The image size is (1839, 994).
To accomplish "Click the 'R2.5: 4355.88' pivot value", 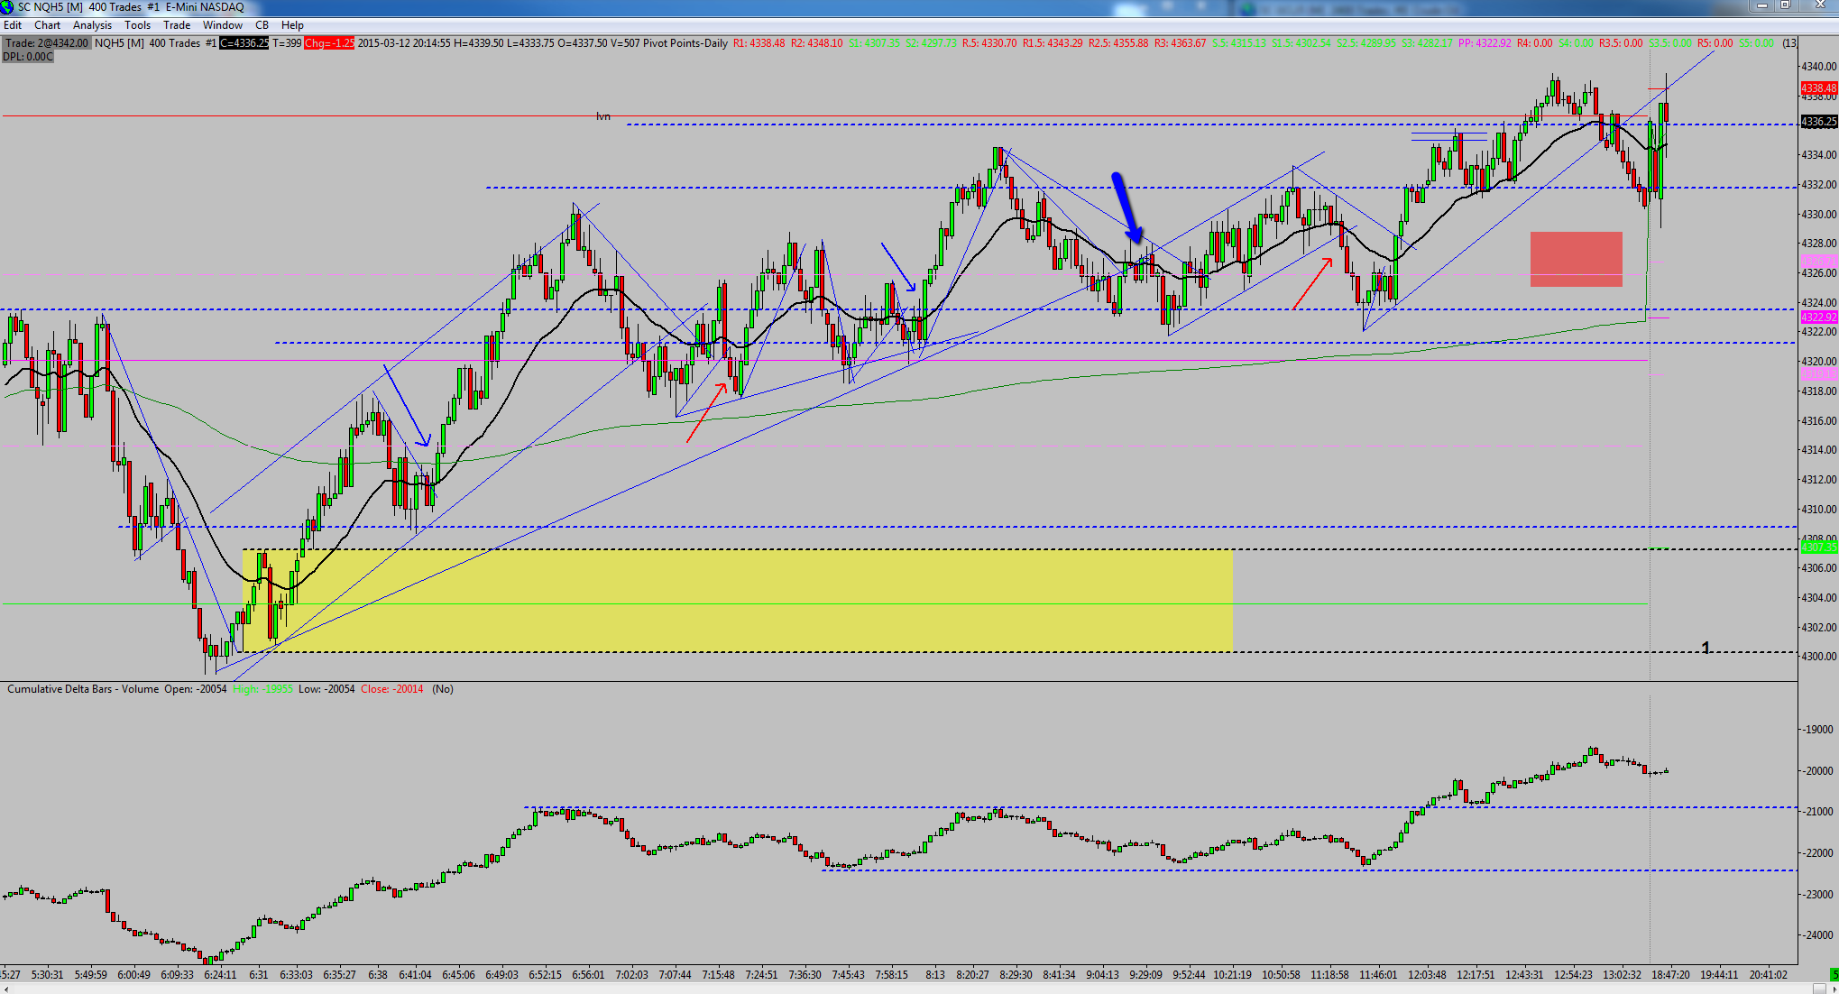I will (x=1117, y=43).
